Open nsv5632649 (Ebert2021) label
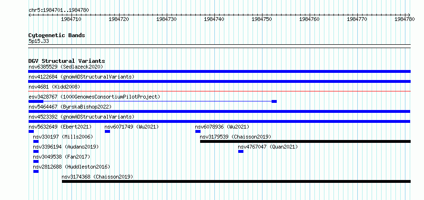 60,127
